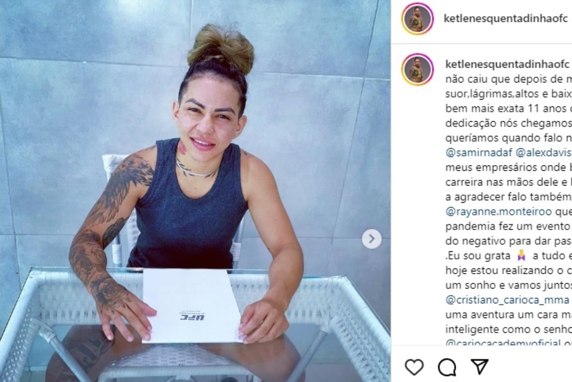Click the caption line starting 'meus empresários'
Image resolution: width=572 pixels, height=382 pixels.
click(508, 167)
